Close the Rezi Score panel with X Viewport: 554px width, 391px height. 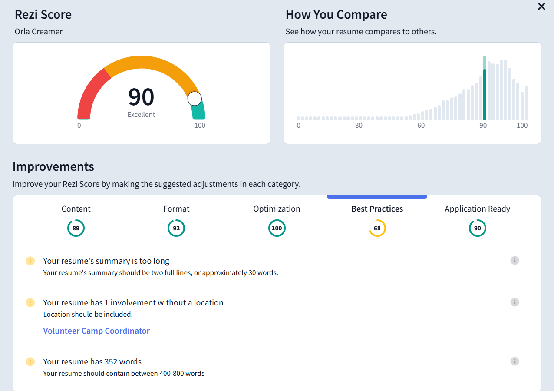541,7
